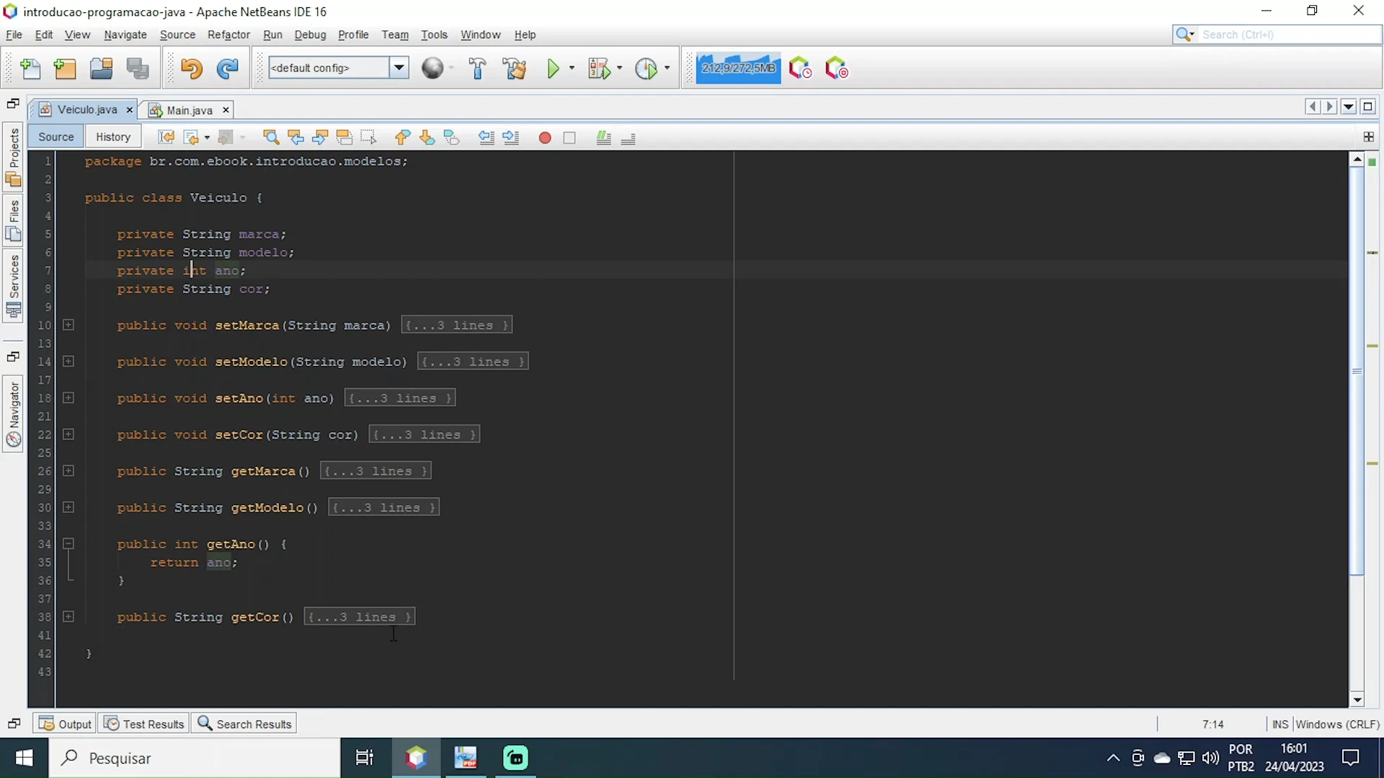Viewport: 1384px width, 778px height.
Task: Click the Last Edit editor toolbar icon
Action: (167, 138)
